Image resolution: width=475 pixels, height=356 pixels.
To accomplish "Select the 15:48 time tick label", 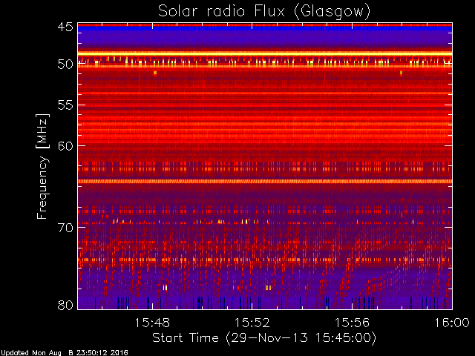I will click(152, 323).
